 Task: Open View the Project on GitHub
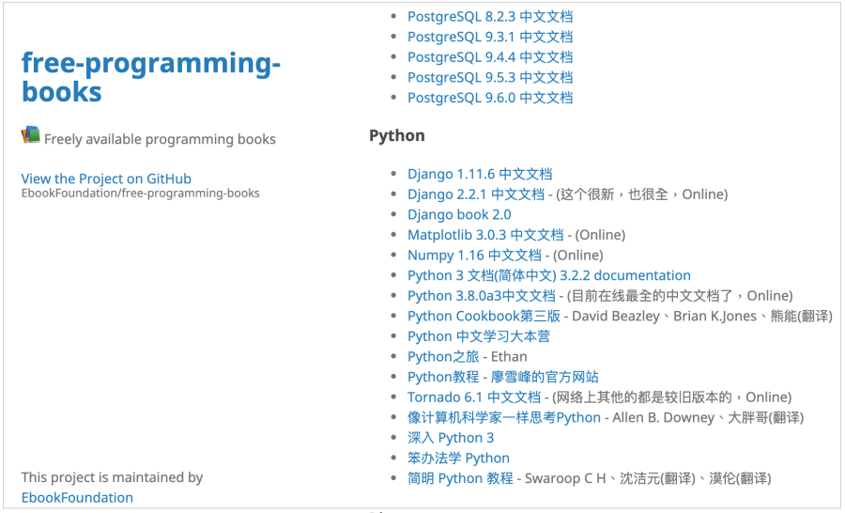click(106, 179)
